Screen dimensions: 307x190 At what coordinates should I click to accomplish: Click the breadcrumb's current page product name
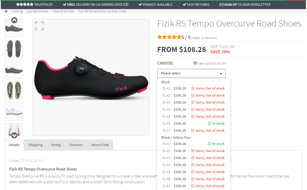pos(103,11)
